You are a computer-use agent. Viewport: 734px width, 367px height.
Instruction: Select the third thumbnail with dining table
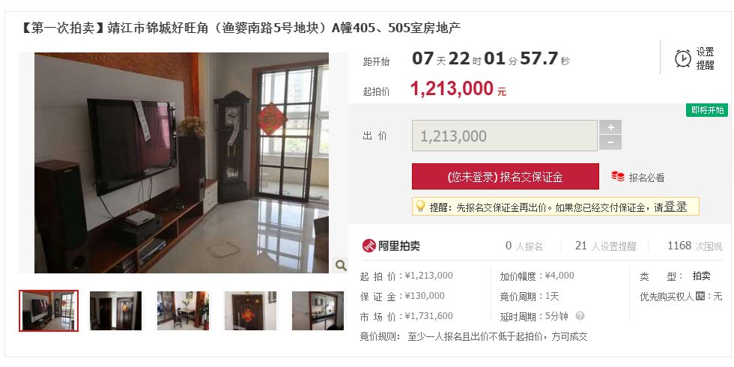[x=183, y=311]
